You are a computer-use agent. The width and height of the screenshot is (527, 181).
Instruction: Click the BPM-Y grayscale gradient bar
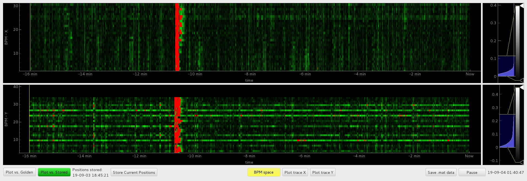pos(518,125)
